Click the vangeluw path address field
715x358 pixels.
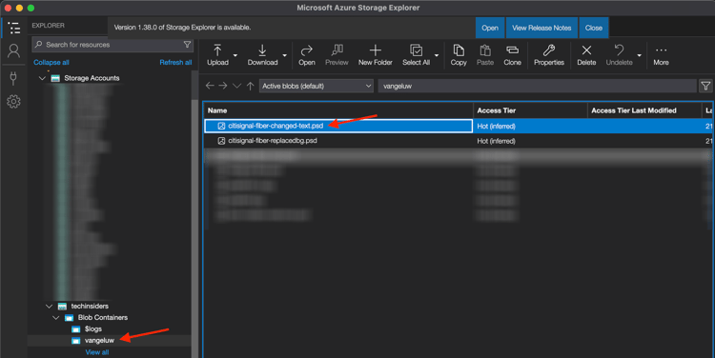coord(537,86)
